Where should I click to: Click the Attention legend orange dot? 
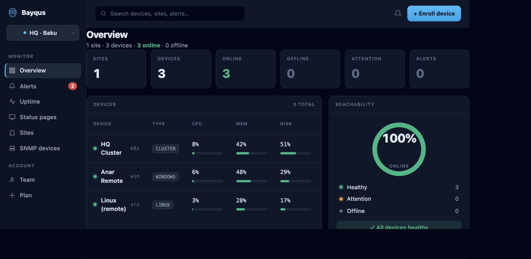pyautogui.click(x=341, y=199)
